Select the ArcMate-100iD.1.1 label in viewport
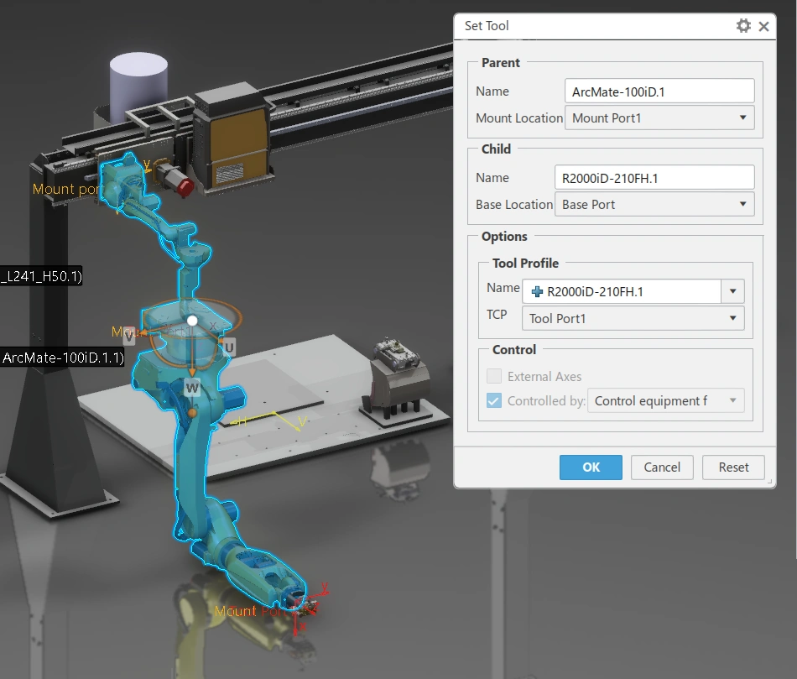The image size is (797, 679). (62, 358)
